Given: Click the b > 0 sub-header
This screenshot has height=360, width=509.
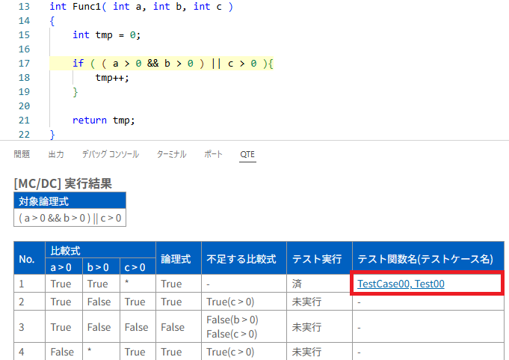Looking at the screenshot, I should pyautogui.click(x=101, y=267).
